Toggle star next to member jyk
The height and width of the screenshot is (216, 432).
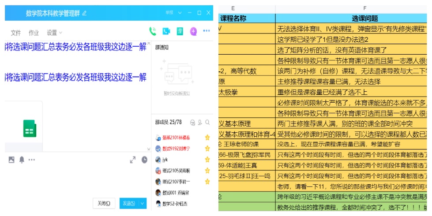coord(207,159)
